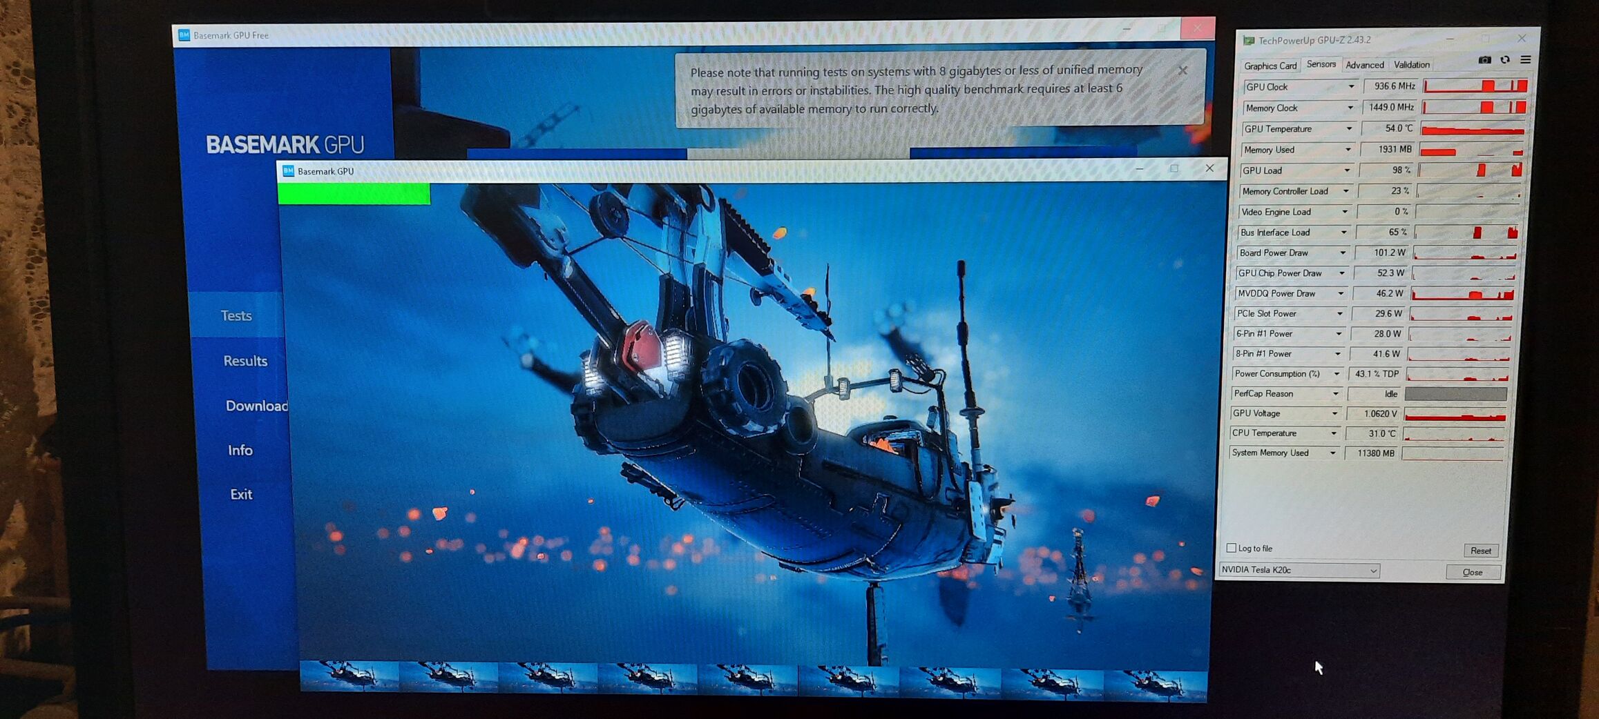
Task: Click the GPU Voltage value 1.0620 V
Action: [x=1374, y=413]
